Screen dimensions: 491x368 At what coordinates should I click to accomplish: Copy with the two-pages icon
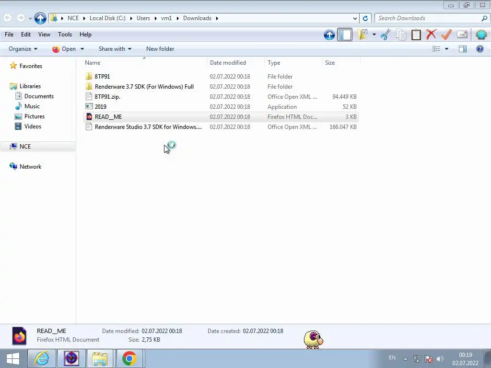(401, 34)
